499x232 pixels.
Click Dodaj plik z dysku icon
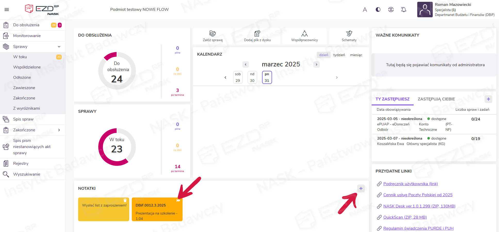tap(257, 33)
